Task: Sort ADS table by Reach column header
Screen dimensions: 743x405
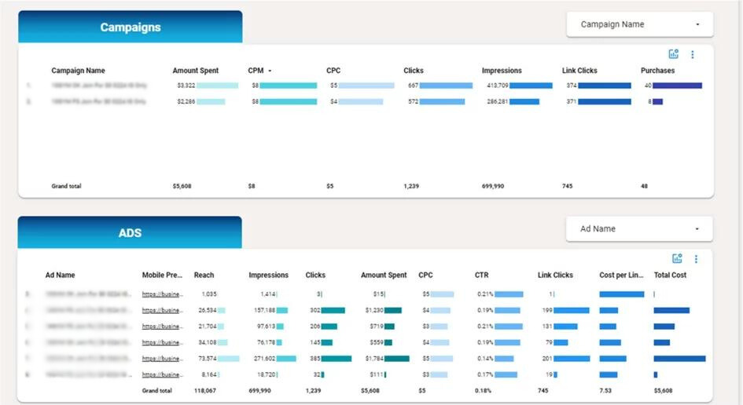Action: tap(204, 275)
